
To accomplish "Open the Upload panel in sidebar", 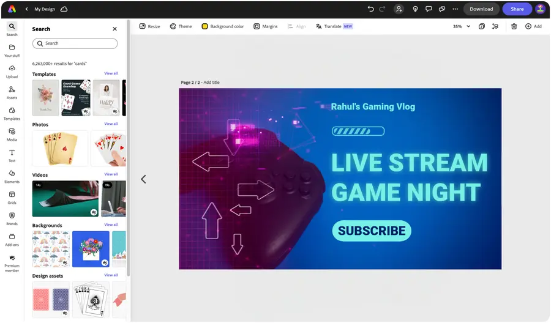I will tap(12, 72).
